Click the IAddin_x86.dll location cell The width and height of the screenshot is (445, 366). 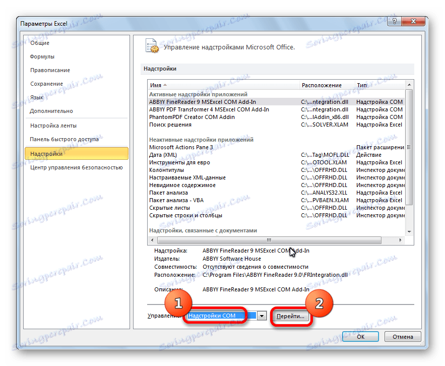[325, 117]
